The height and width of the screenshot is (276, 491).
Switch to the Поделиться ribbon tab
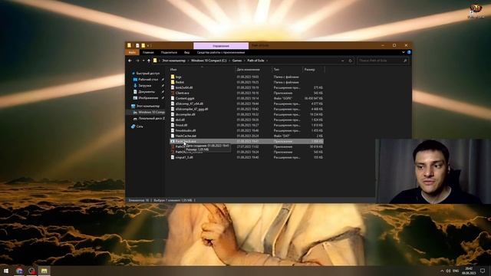(x=169, y=52)
